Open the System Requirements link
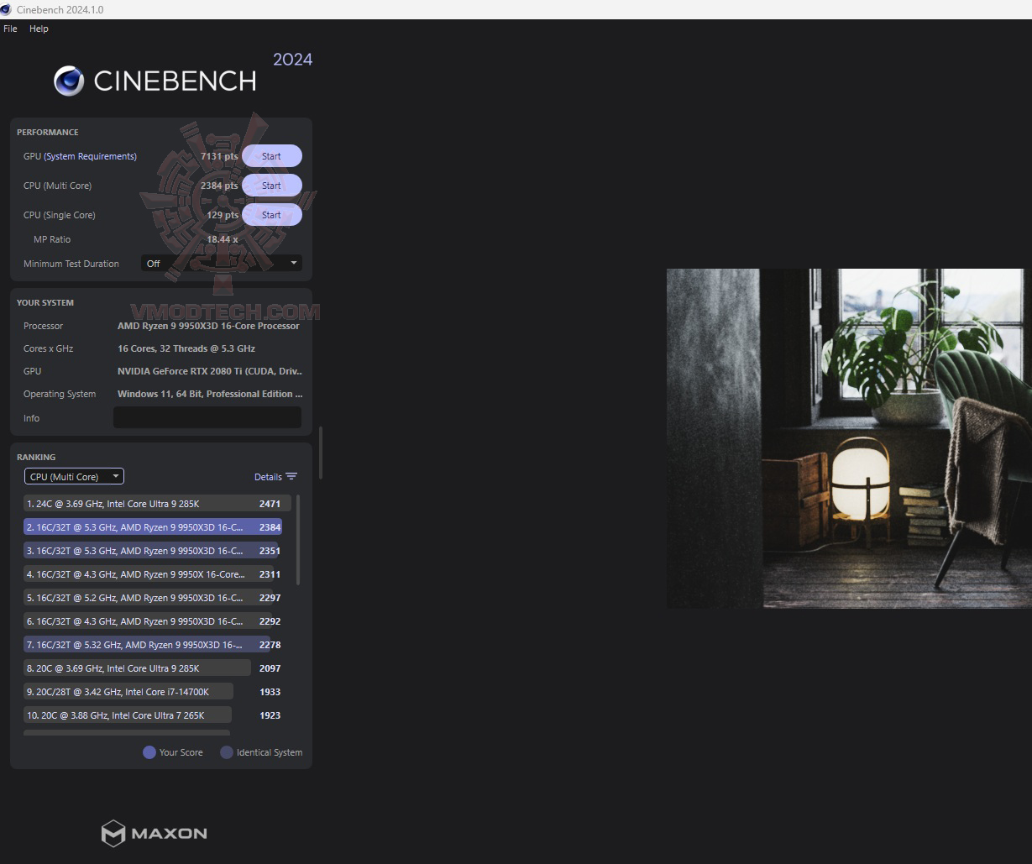1032x864 pixels. point(90,156)
